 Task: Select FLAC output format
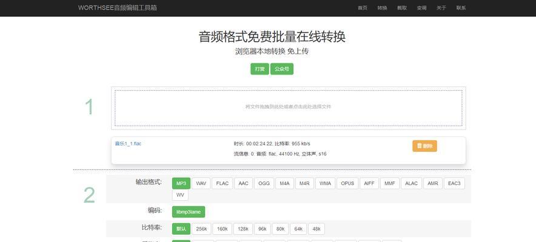coord(222,183)
